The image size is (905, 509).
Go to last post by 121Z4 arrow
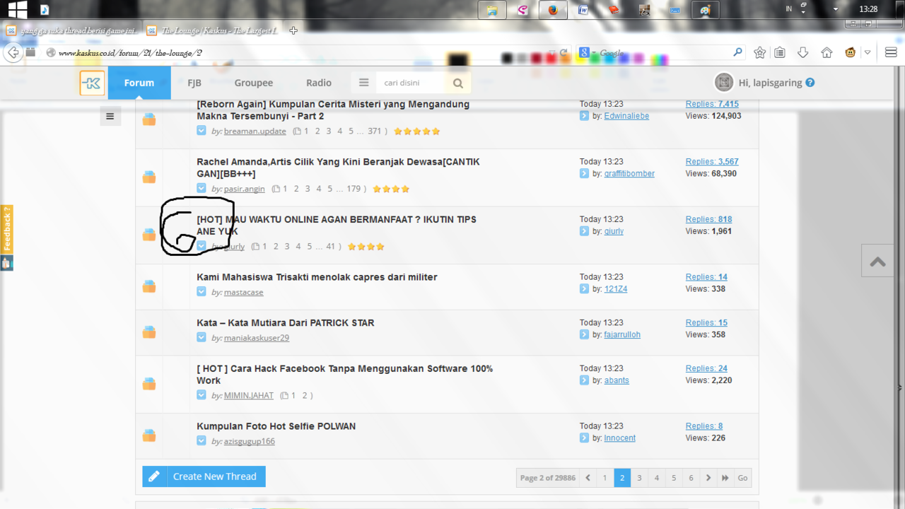coord(584,289)
